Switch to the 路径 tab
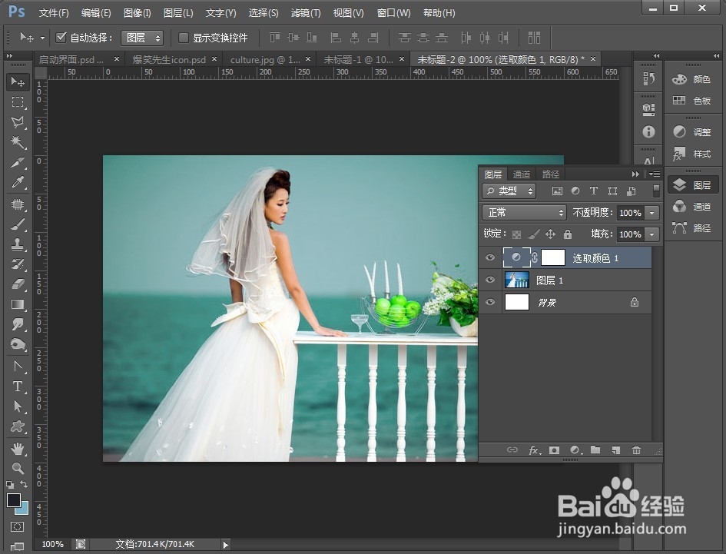Screen dimensions: 726x554 tap(551, 174)
